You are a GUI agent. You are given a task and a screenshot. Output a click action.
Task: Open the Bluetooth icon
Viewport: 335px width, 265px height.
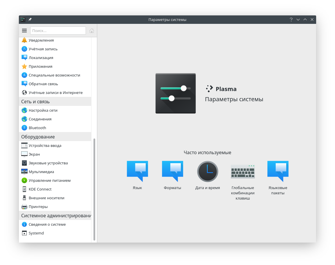24,128
